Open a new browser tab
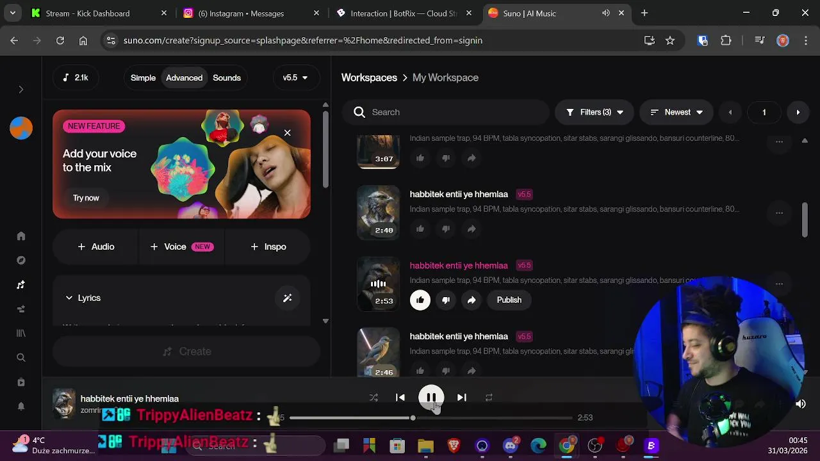820x461 pixels. [x=644, y=13]
